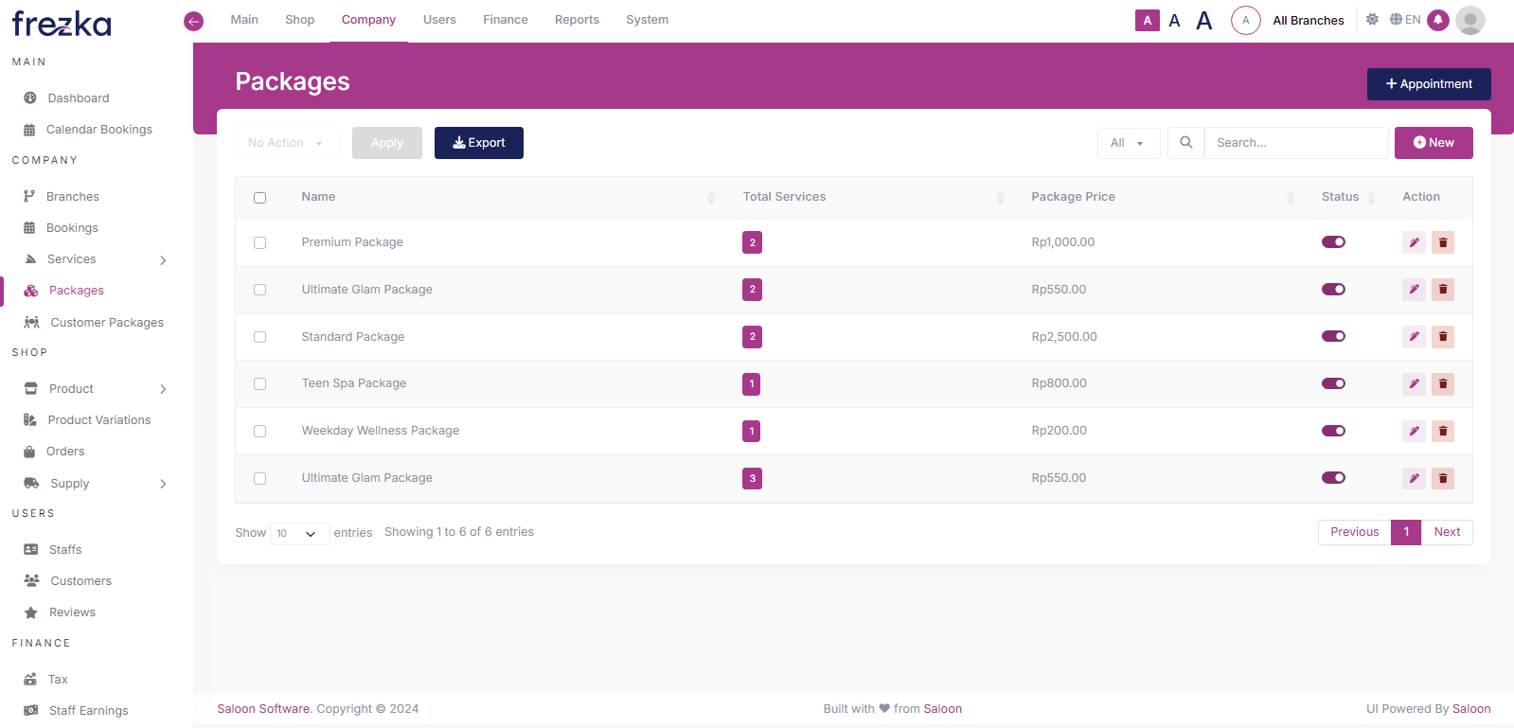Edit the Premium Package row

[1414, 242]
